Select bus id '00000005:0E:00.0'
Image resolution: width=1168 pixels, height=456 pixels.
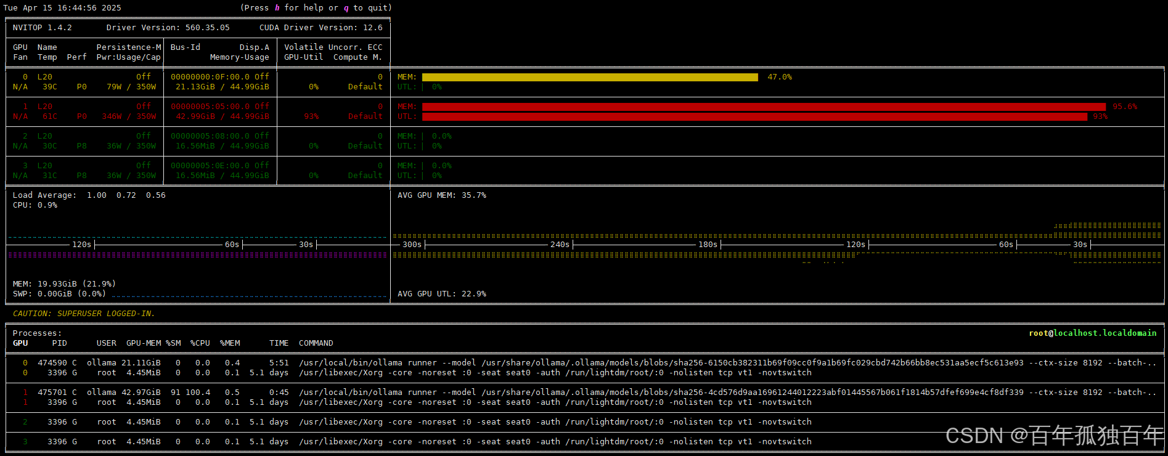tap(210, 166)
